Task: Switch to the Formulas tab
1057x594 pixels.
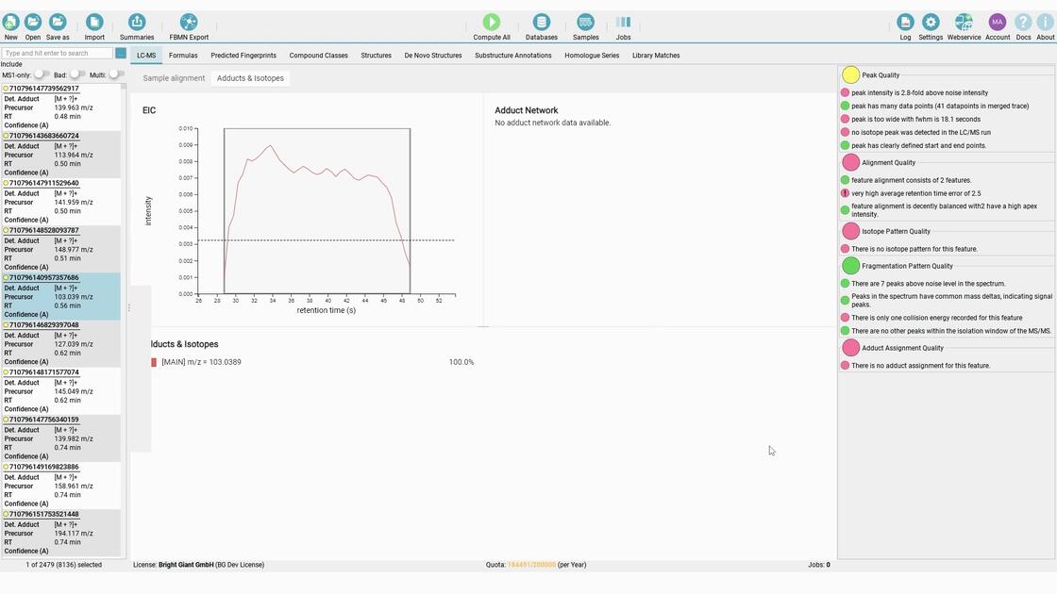Action: 183,56
